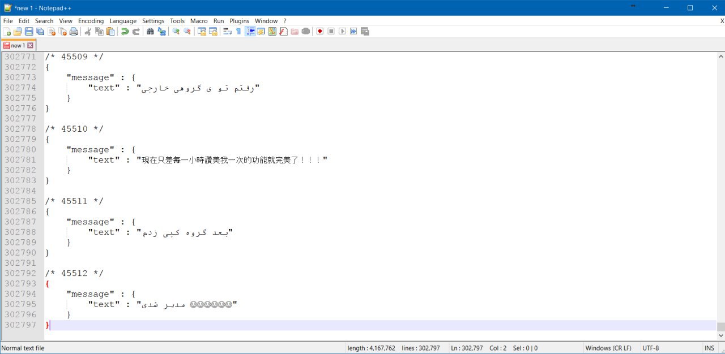The width and height of the screenshot is (725, 354).
Task: Undo last action with the green arrow
Action: [125, 32]
